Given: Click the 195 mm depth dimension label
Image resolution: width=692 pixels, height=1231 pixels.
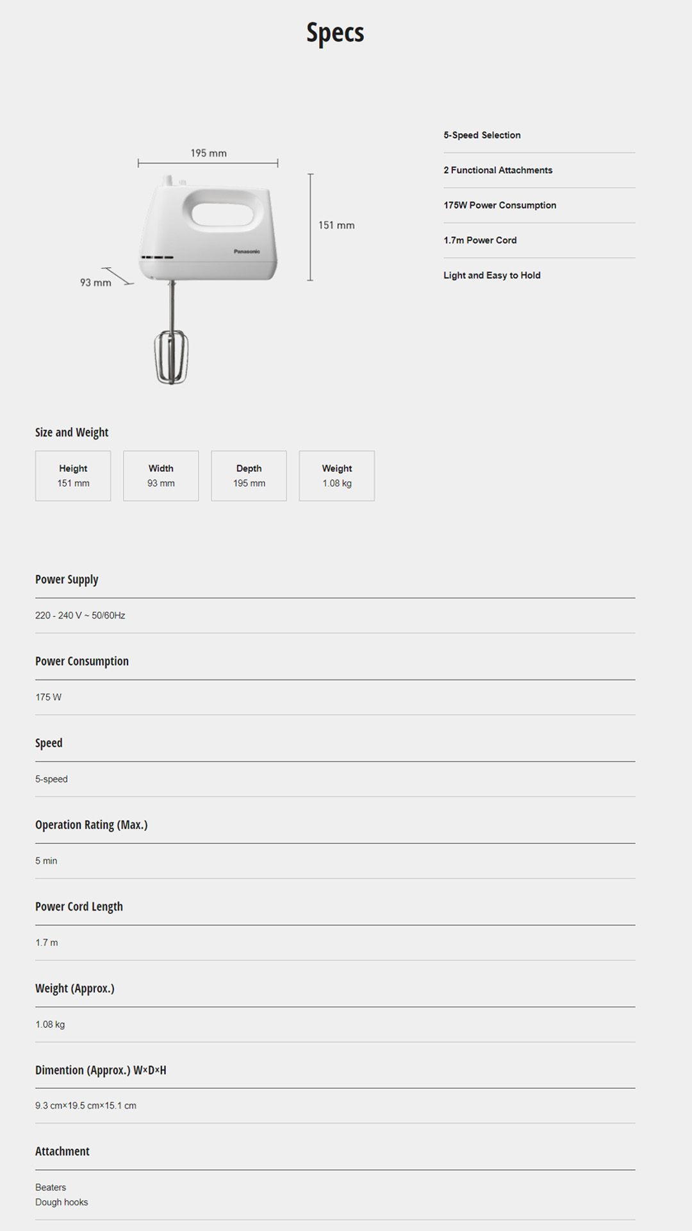Looking at the screenshot, I should (x=208, y=153).
